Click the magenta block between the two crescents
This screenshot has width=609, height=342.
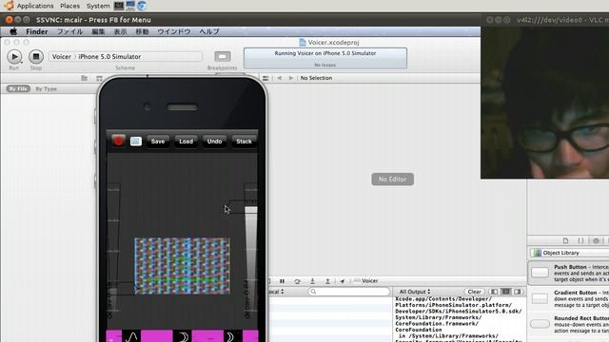[x=207, y=336]
